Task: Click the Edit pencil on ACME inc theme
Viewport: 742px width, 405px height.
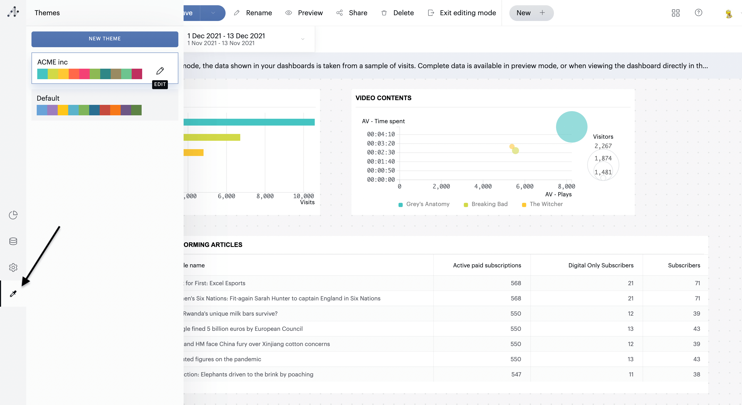Action: tap(161, 71)
